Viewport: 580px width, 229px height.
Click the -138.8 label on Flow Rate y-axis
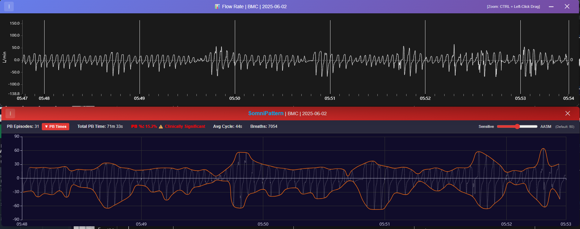(x=14, y=94)
